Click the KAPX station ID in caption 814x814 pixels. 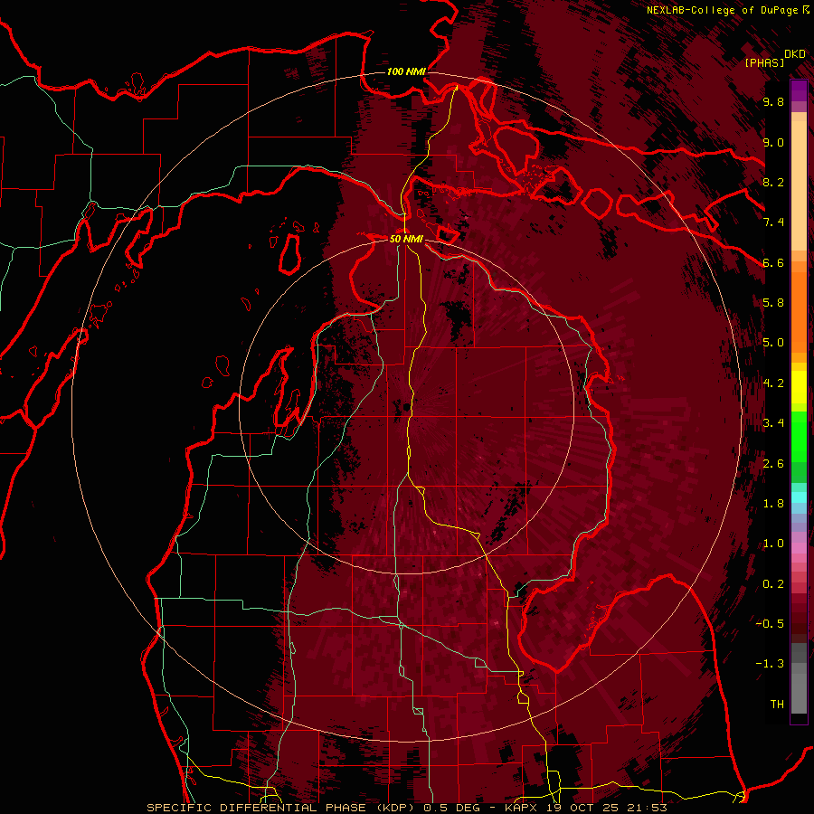[521, 808]
